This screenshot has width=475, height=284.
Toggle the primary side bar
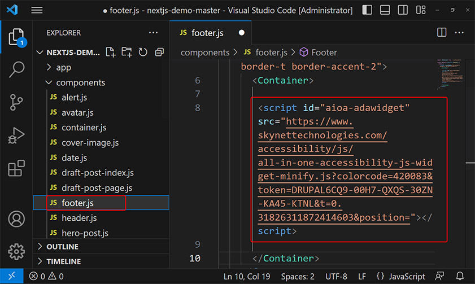pos(367,10)
